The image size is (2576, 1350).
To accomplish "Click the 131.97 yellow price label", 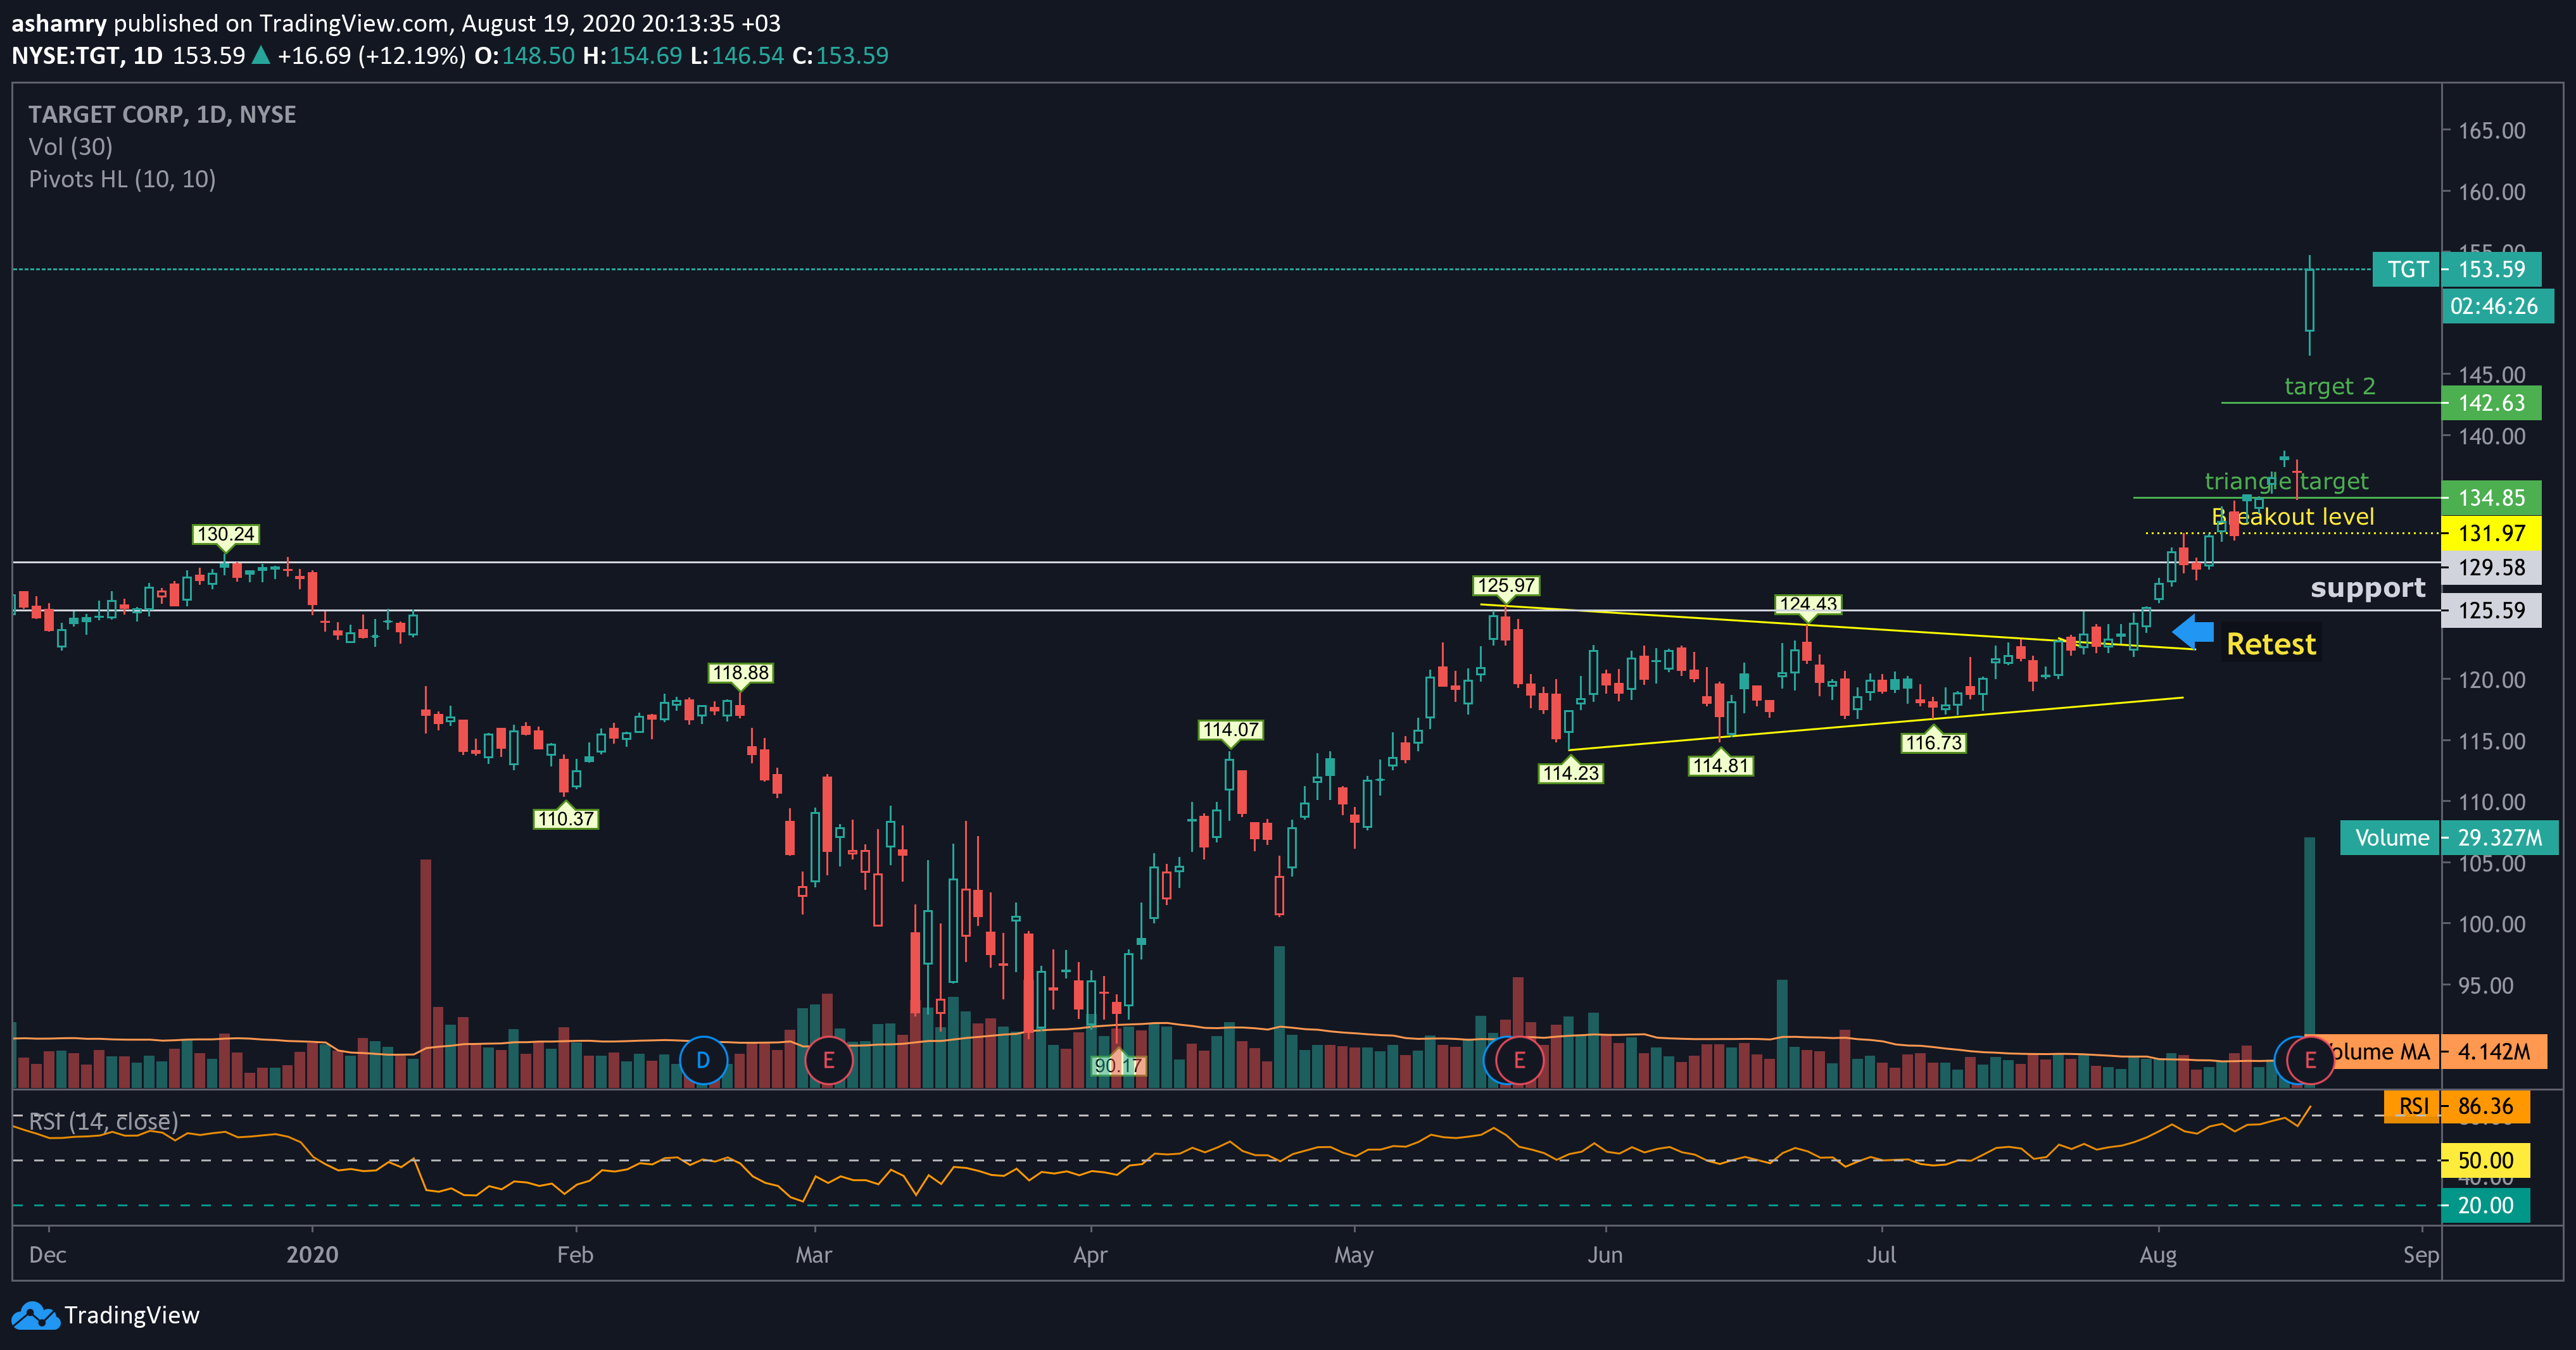I will (x=2491, y=533).
